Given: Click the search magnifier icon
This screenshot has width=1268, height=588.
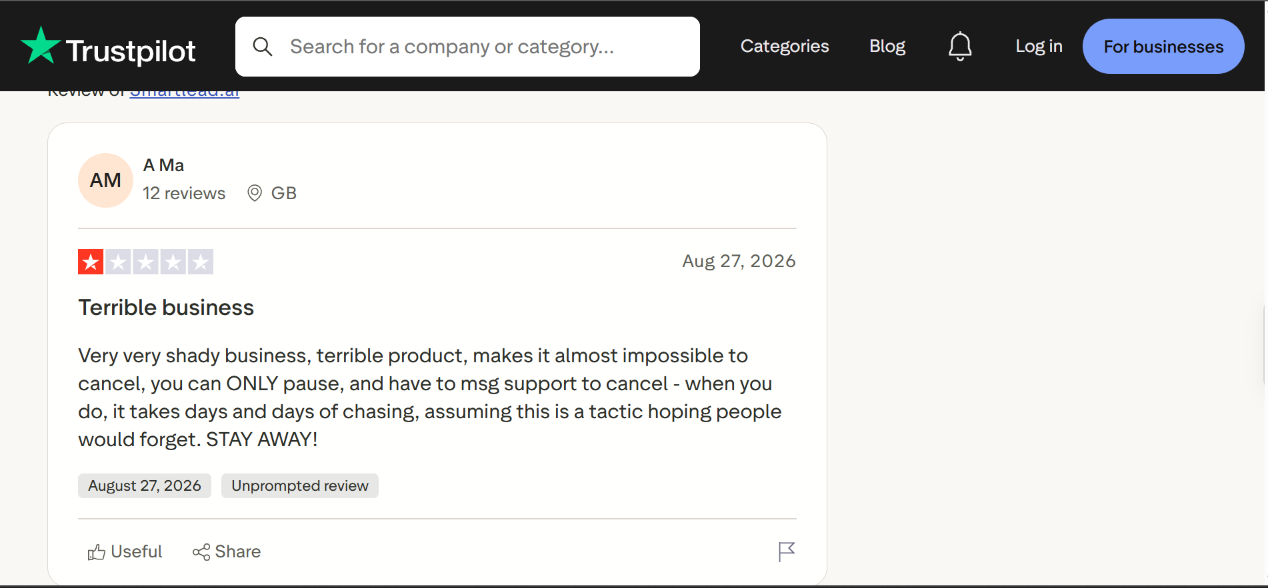Looking at the screenshot, I should (x=263, y=47).
